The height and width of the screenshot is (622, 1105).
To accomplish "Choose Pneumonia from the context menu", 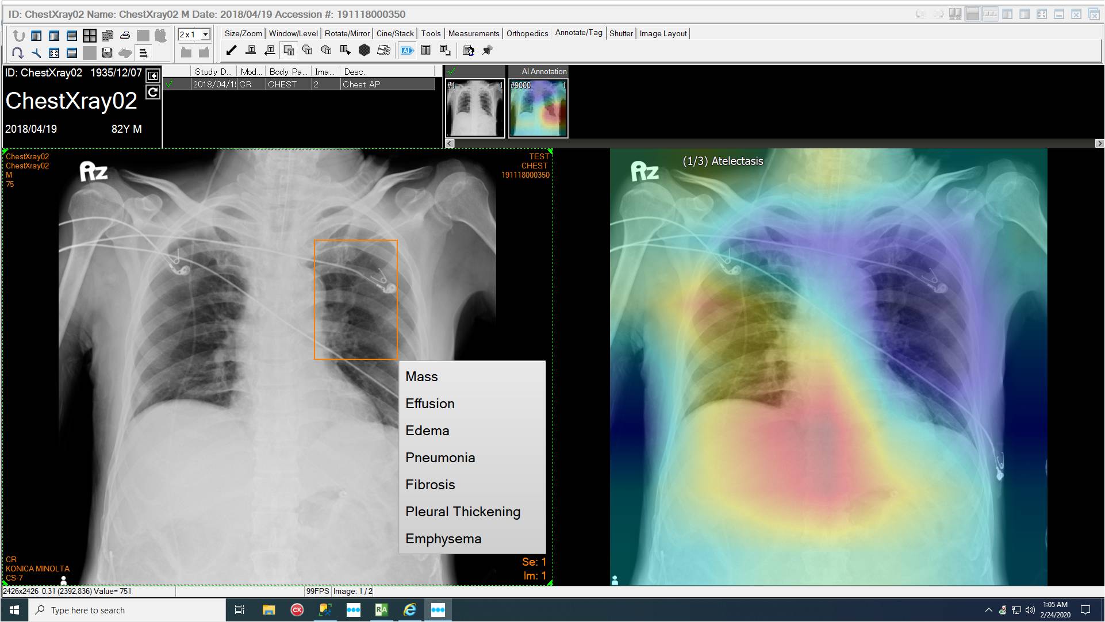I will (440, 458).
